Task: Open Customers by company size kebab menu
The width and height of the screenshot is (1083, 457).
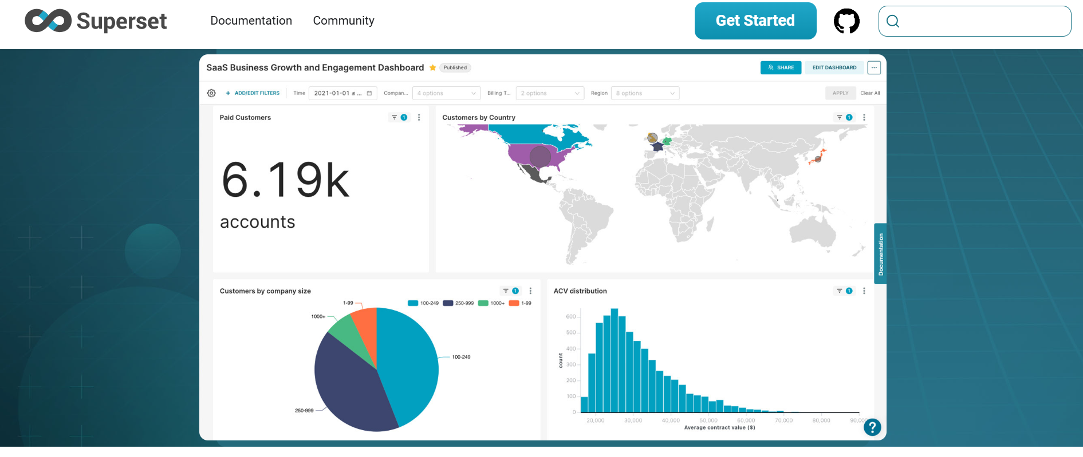Action: (x=530, y=291)
